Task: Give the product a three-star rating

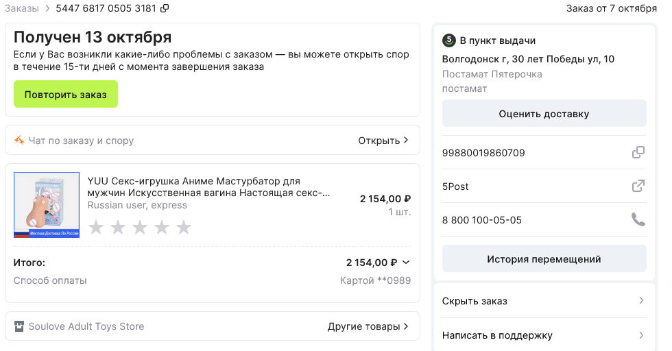Action: pos(140,227)
